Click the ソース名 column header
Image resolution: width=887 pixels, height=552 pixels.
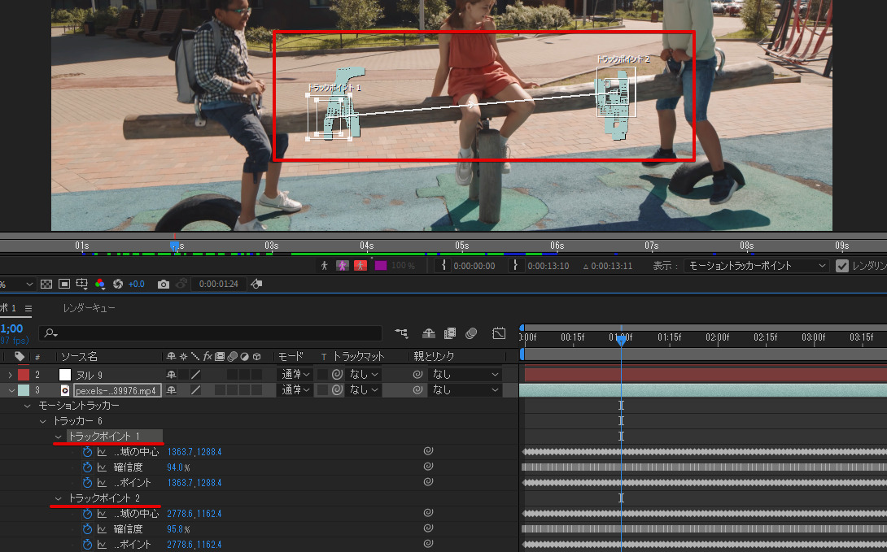[x=79, y=357]
